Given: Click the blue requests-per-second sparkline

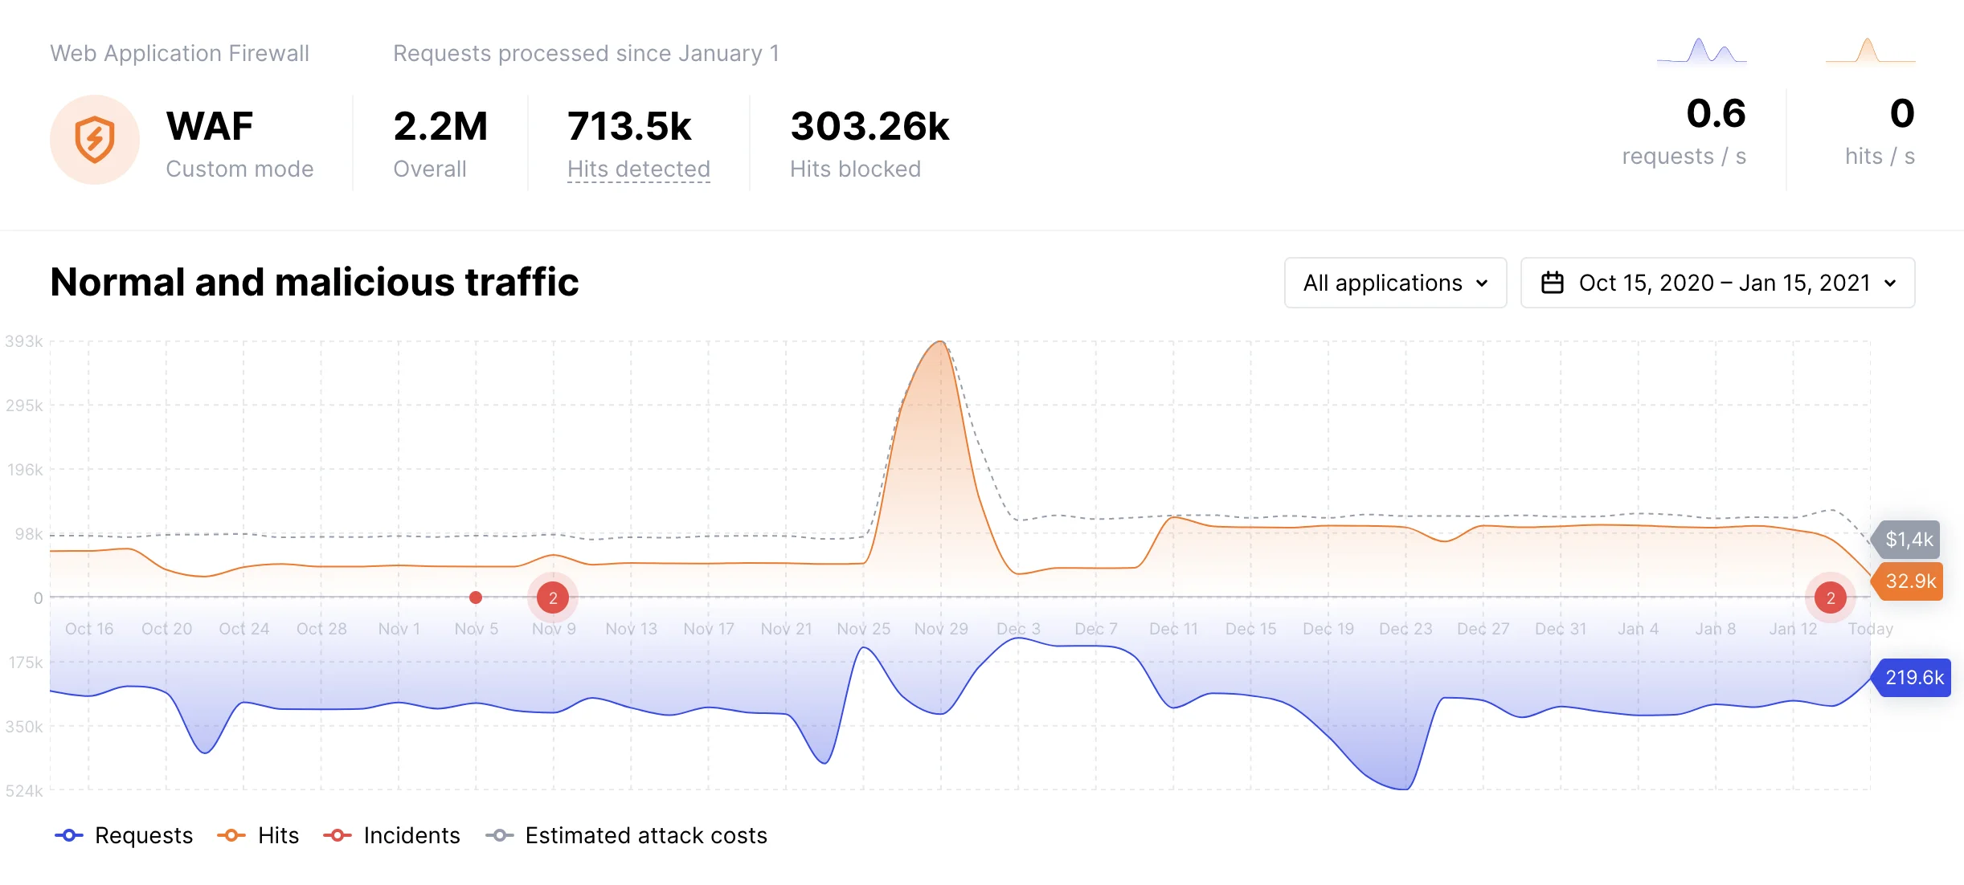Looking at the screenshot, I should click(1701, 50).
